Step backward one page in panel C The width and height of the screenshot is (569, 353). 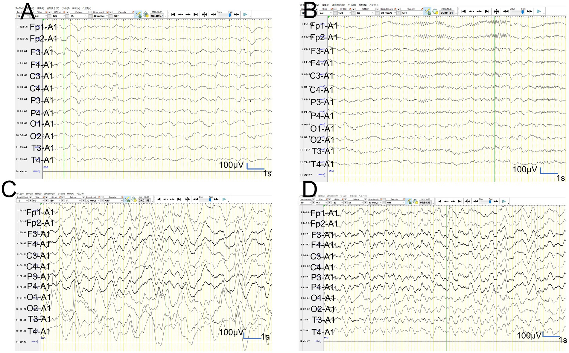tap(165, 199)
